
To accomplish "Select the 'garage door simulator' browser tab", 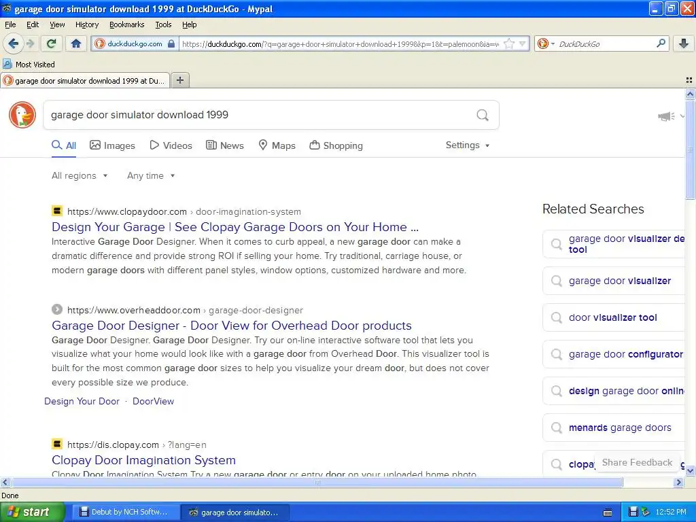I will 85,81.
